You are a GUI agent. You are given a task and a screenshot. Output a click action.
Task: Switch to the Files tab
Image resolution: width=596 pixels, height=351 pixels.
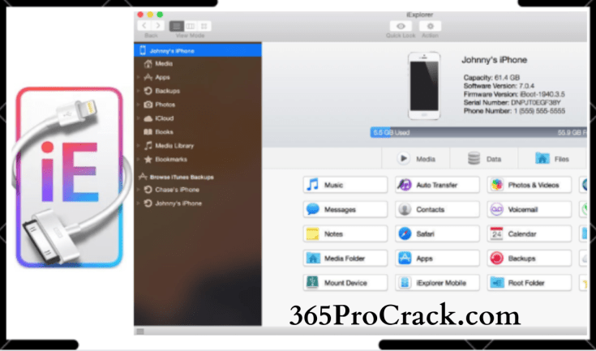pyautogui.click(x=552, y=158)
